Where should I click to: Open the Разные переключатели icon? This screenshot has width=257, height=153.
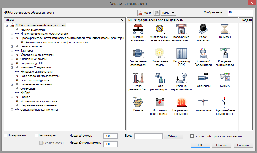(181, 78)
